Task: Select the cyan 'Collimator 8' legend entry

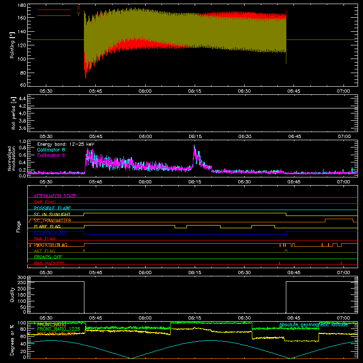Action: point(51,150)
